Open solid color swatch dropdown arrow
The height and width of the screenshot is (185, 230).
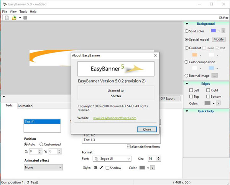tap(219, 31)
